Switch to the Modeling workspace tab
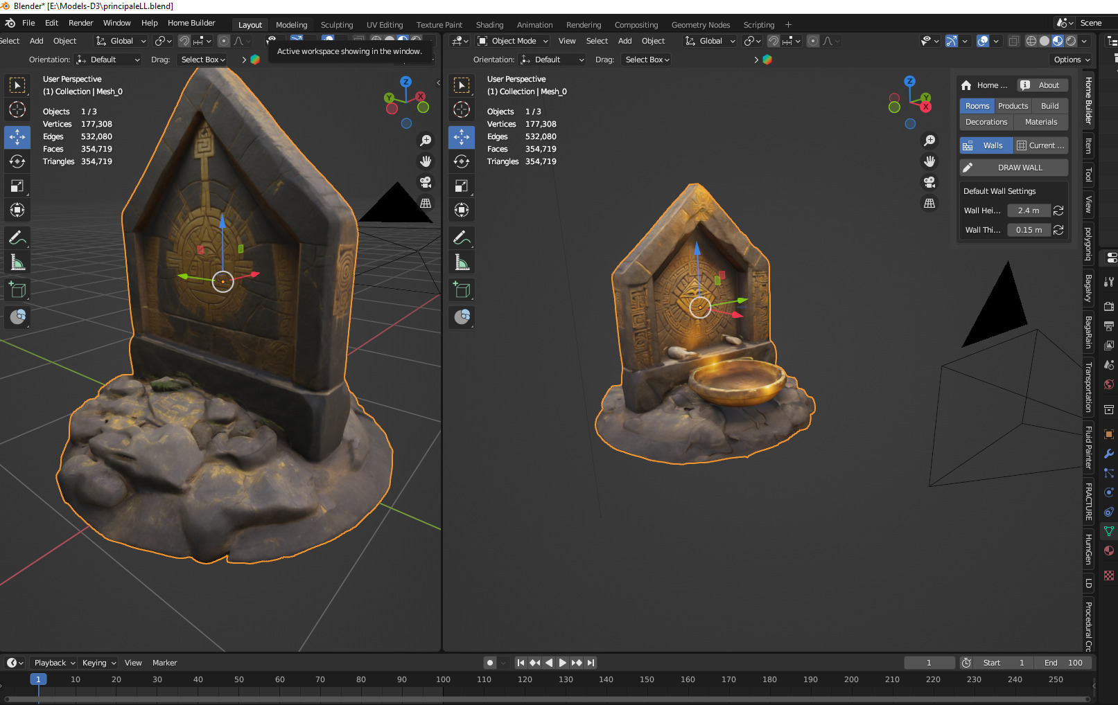Image resolution: width=1118 pixels, height=705 pixels. pyautogui.click(x=291, y=25)
